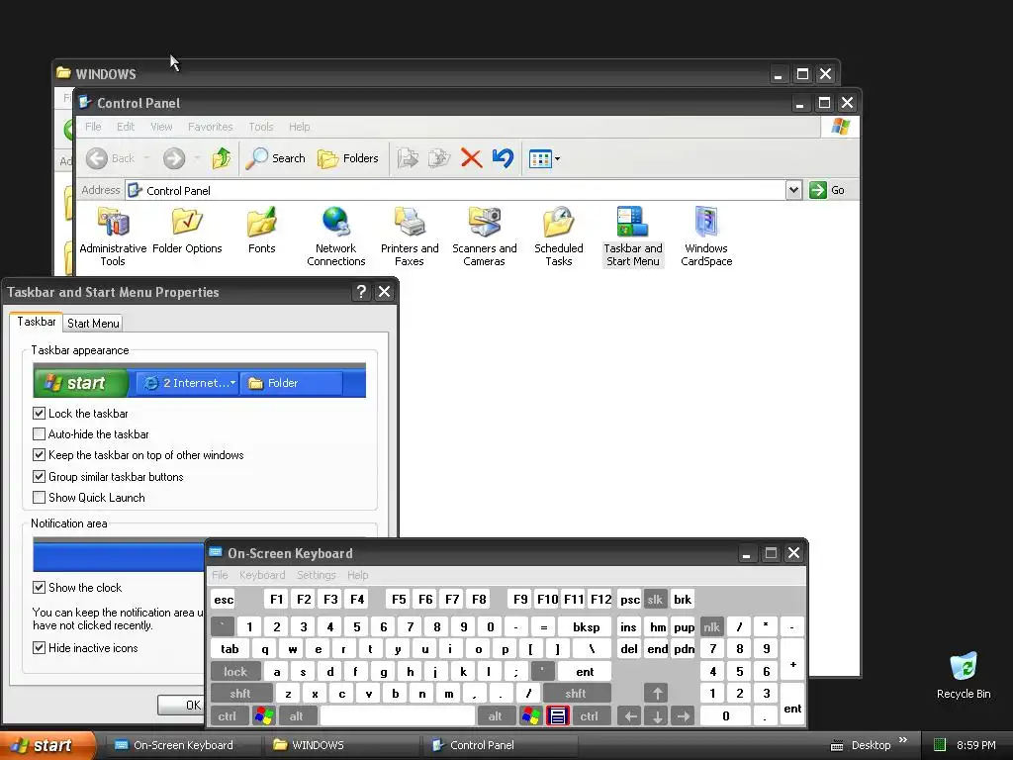Click the Copy To toolbar icon
Screen dimensions: 1013x760
438,157
